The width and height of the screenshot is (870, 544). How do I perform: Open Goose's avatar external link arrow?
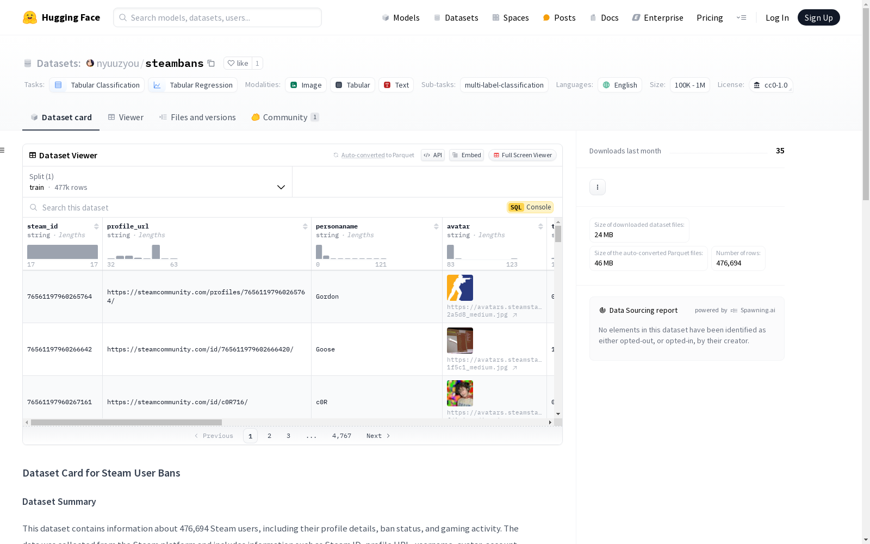tap(514, 368)
